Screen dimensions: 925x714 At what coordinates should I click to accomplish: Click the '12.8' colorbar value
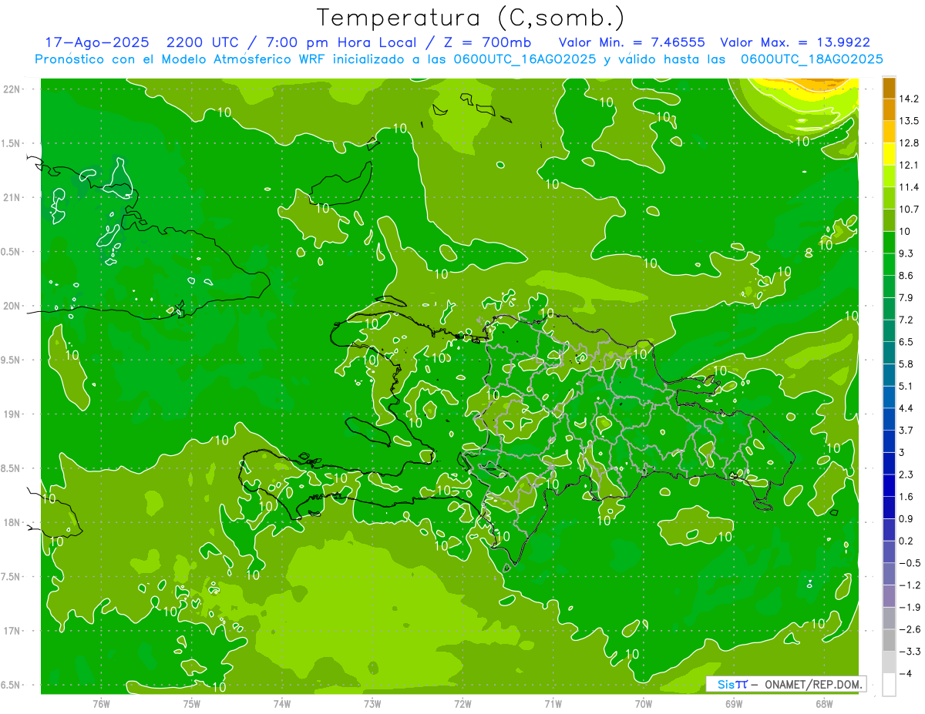910,142
